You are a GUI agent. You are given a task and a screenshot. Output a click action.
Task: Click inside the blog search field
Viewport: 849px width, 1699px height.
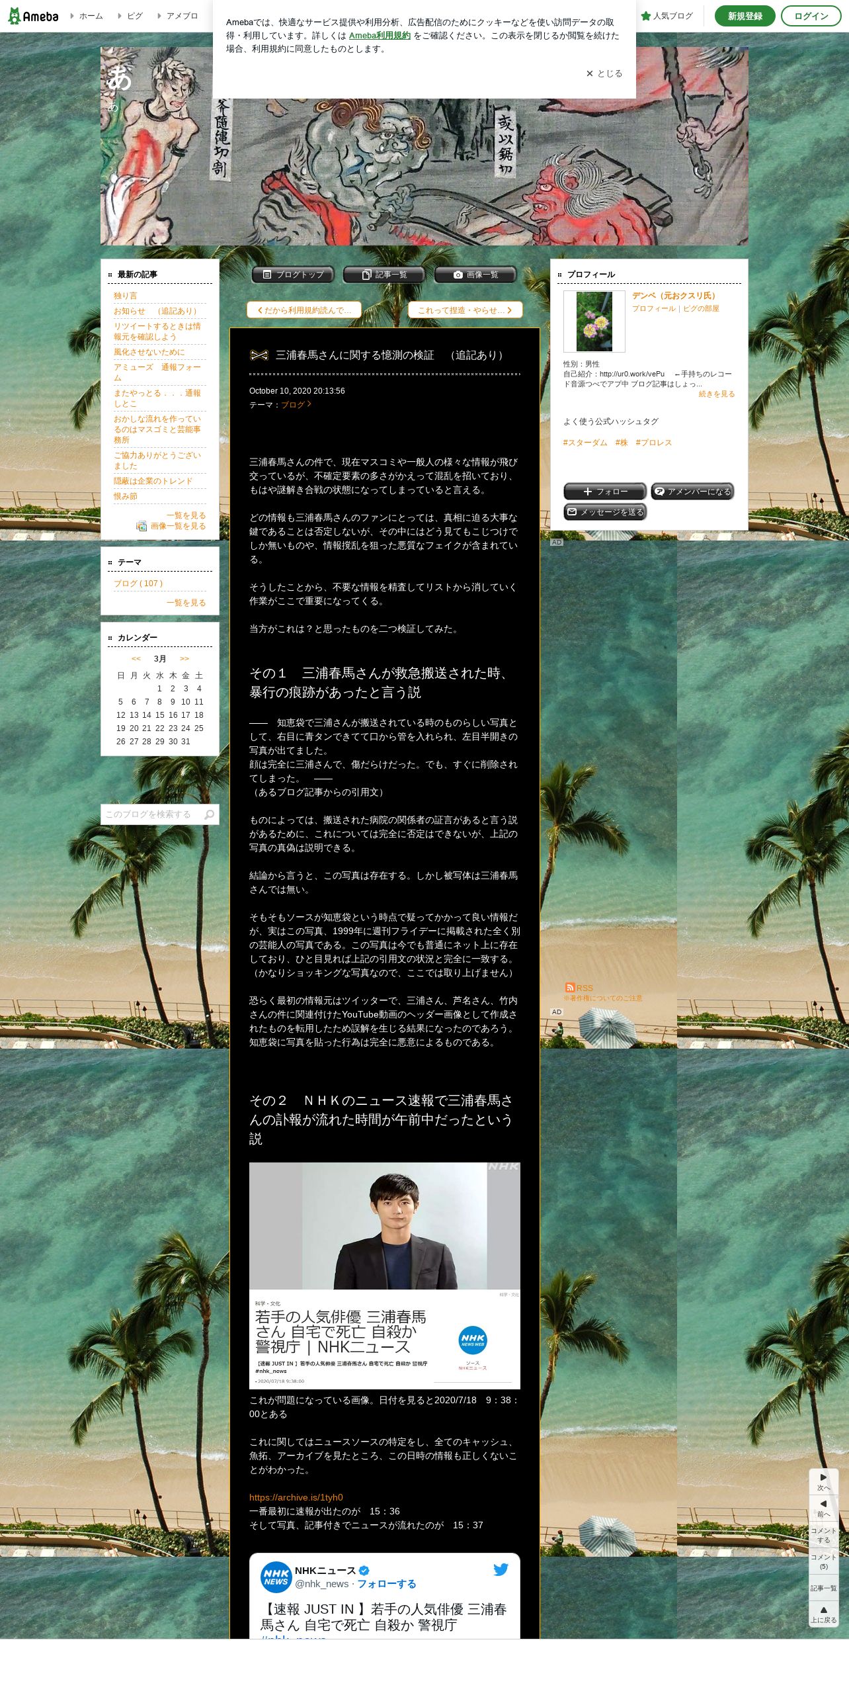(151, 814)
